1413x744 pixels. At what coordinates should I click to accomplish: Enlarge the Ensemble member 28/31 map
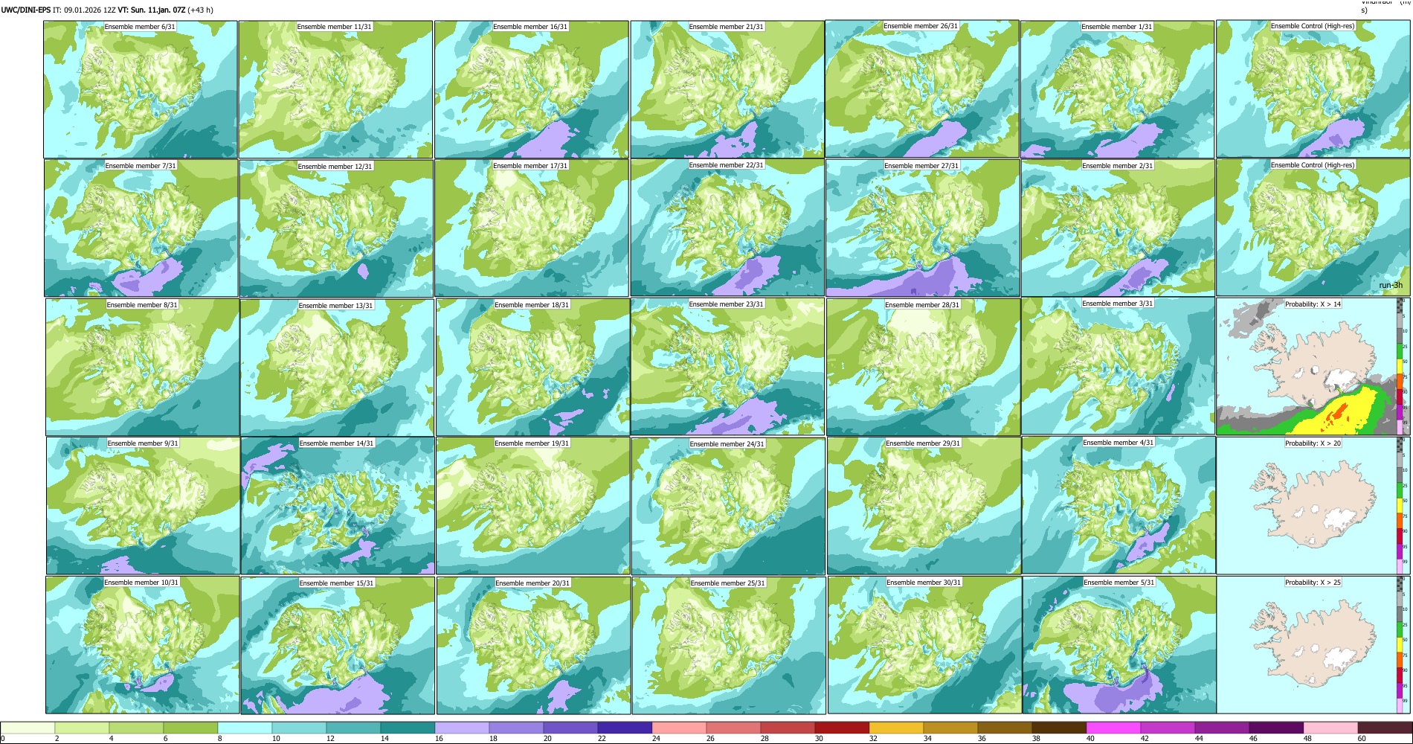[924, 367]
